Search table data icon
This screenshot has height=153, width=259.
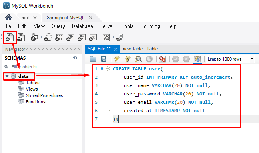tap(106, 37)
